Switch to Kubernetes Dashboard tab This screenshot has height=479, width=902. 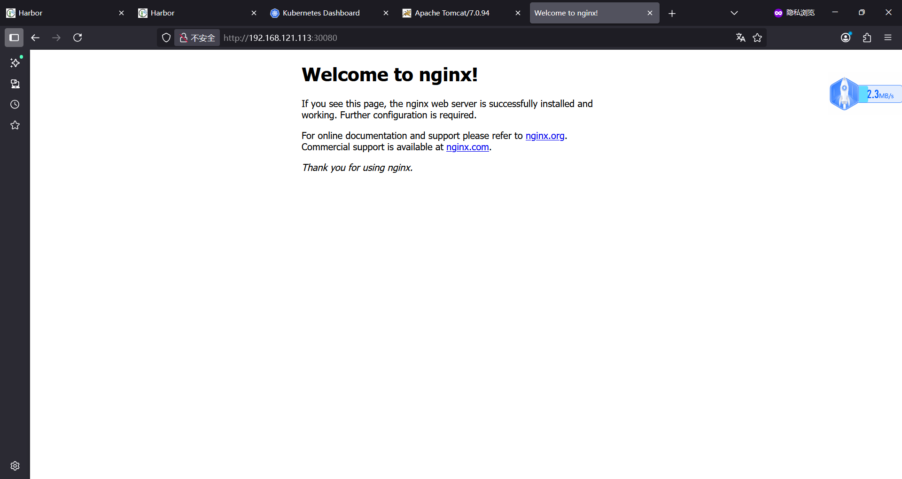330,13
